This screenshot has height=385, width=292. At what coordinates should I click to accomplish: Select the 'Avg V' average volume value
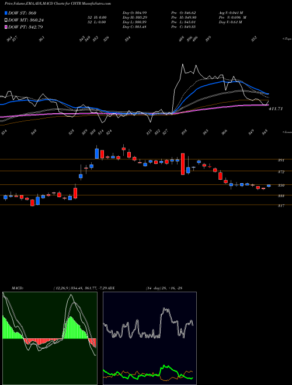click(231, 13)
